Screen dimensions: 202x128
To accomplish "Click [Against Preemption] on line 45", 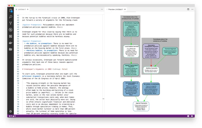I will click(32, 25).
